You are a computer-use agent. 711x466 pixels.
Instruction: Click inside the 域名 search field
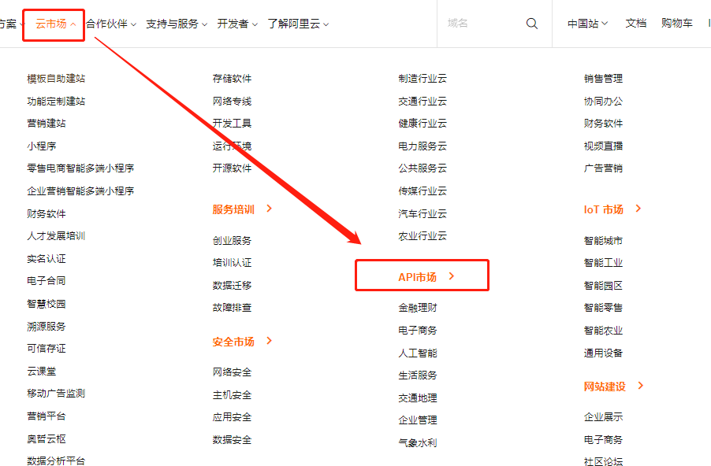(x=481, y=24)
